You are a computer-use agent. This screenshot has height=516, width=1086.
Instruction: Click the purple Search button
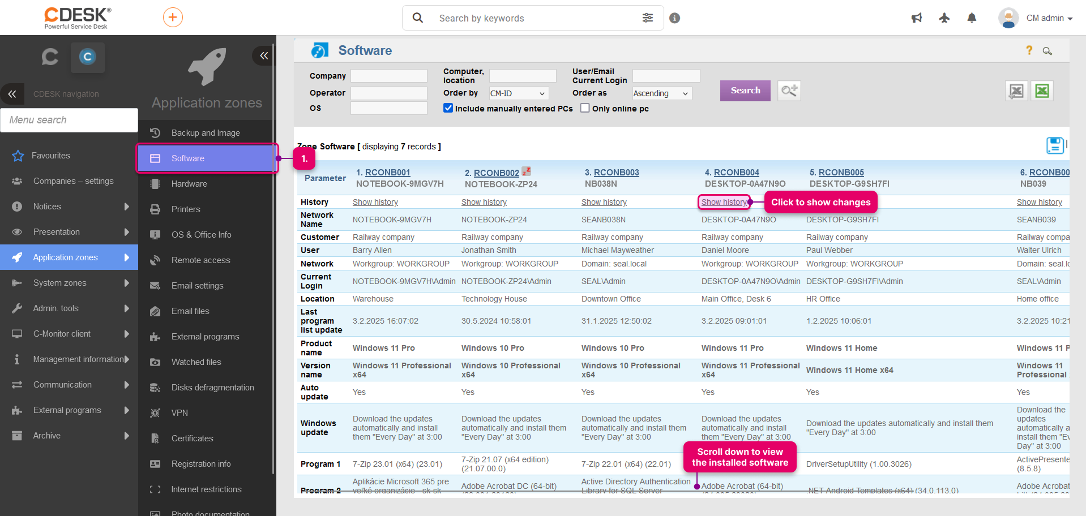click(x=745, y=91)
